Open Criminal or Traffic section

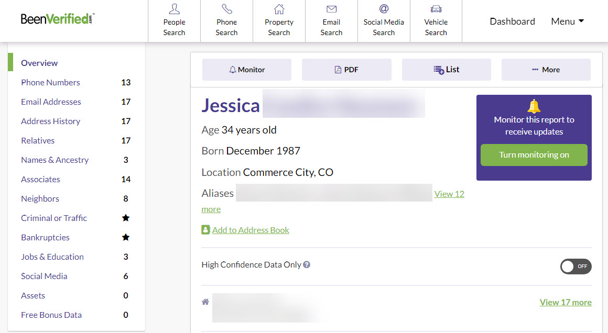coord(54,218)
